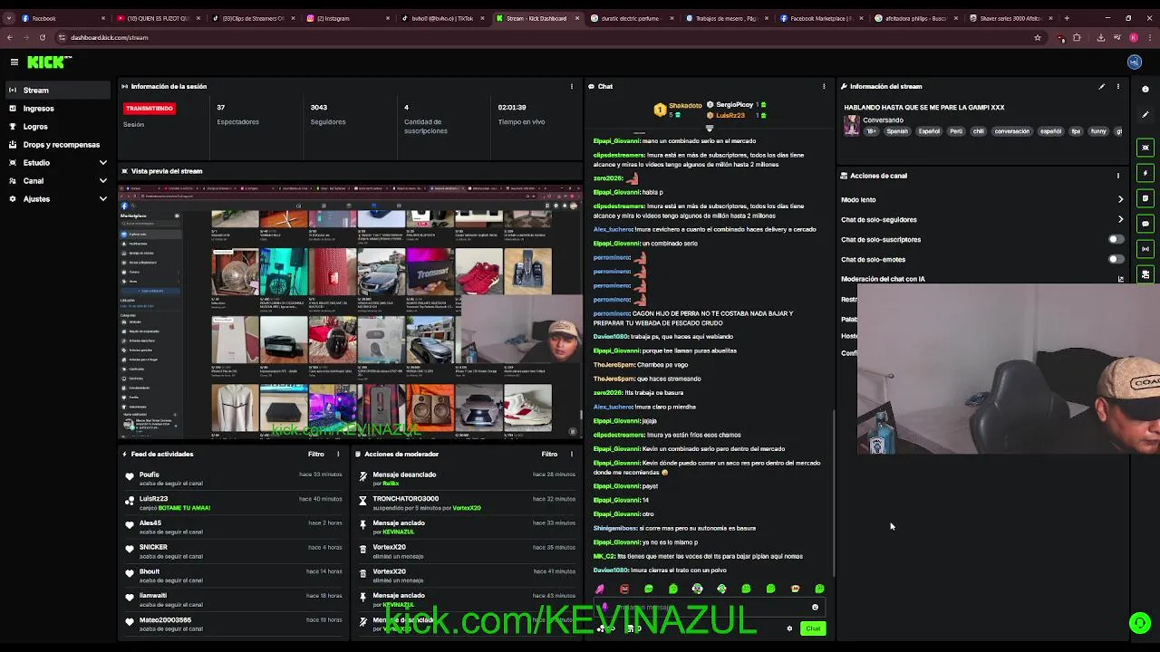Click the Conversando category thumbnail
Viewport: 1160px width, 652px height.
[851, 126]
